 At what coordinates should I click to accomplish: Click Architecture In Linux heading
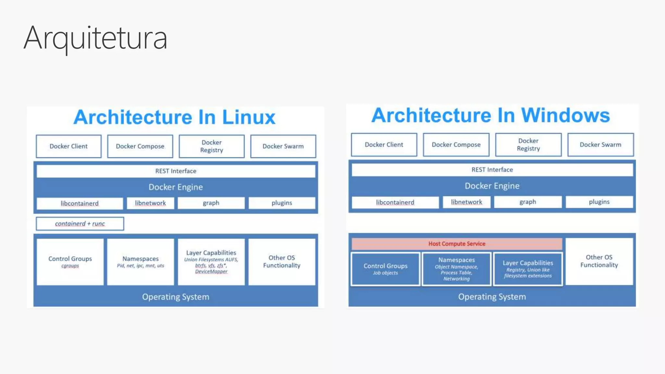[x=174, y=117]
